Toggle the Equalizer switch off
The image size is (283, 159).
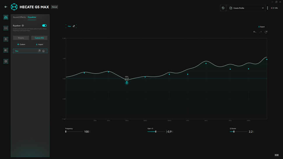click(x=44, y=26)
